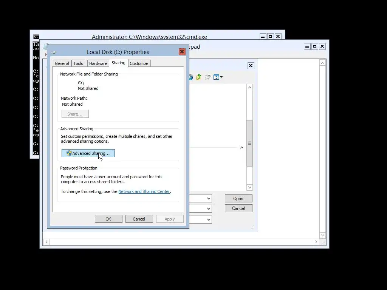Screen dimensions: 387x290
Task: Click the Notepad window resize grip
Action: pyautogui.click(x=323, y=243)
